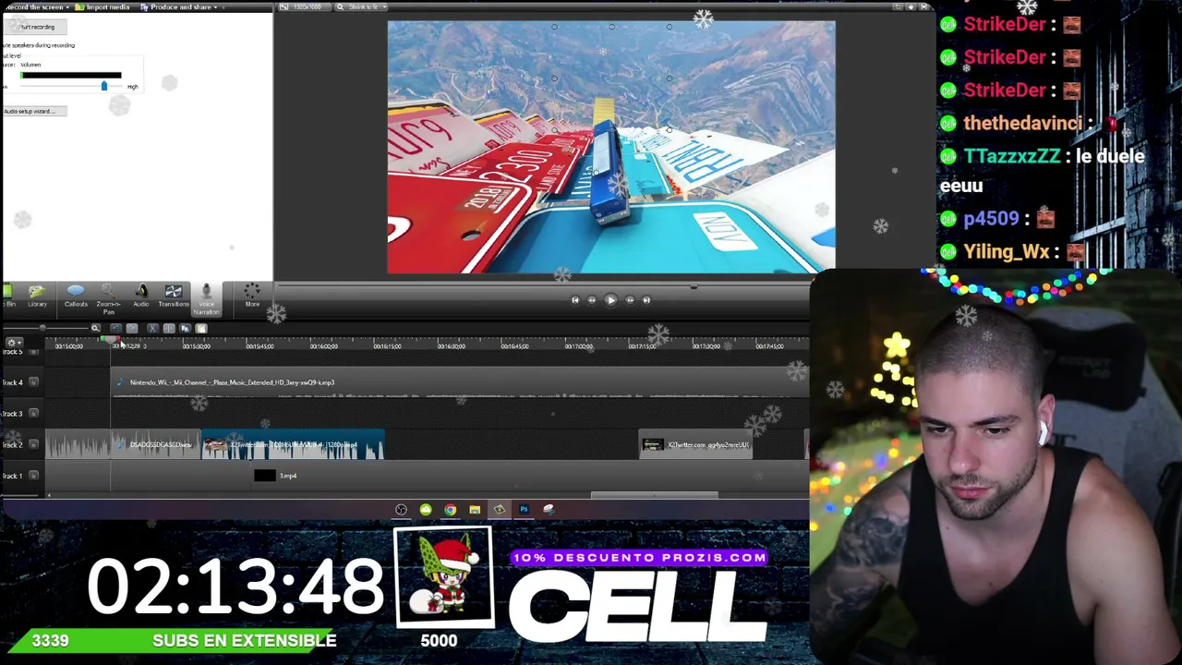Click the rewind step-backward button
Viewport: 1182px width, 665px height.
[592, 299]
